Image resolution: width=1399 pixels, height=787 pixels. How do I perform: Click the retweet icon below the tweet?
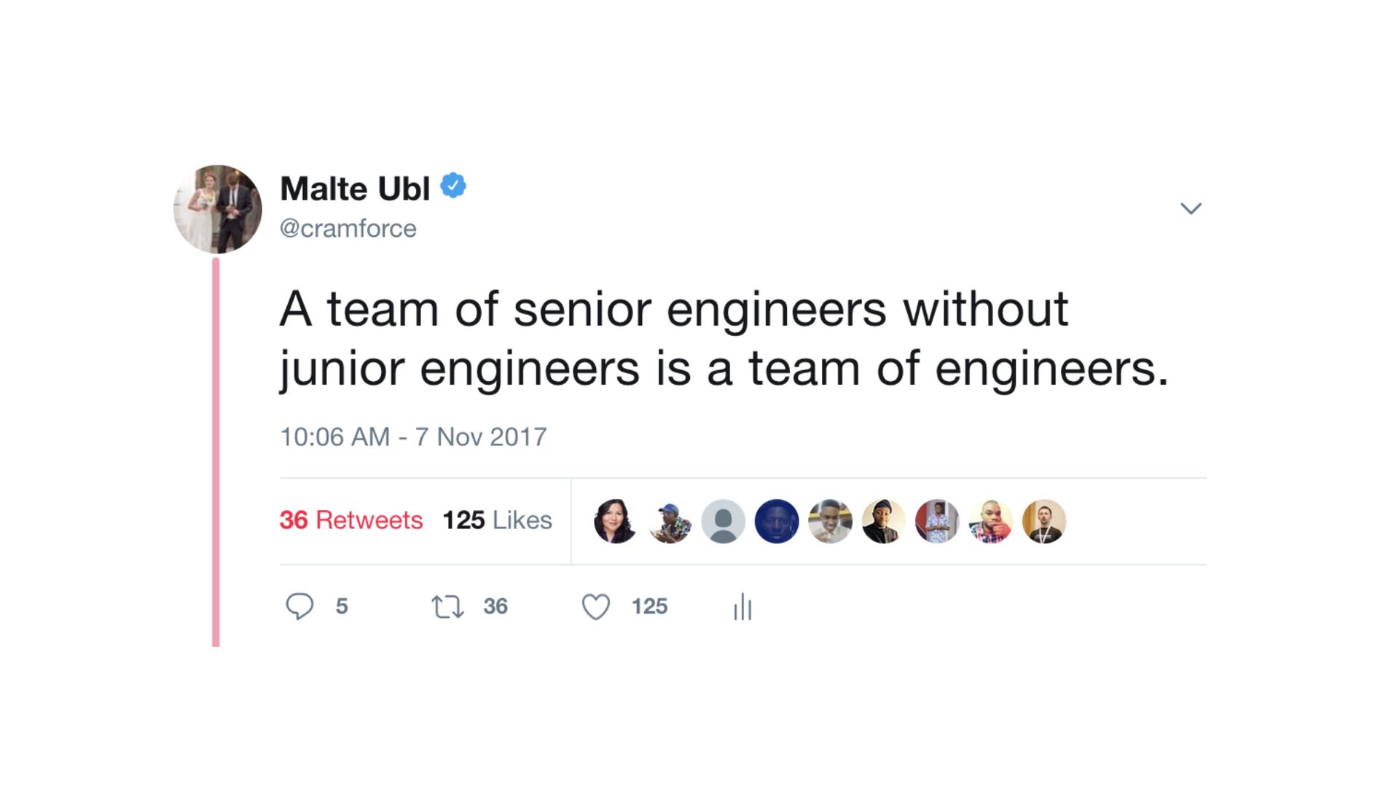(x=447, y=606)
